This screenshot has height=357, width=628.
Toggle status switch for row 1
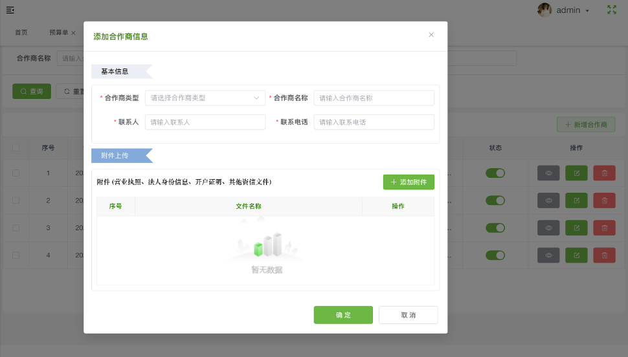(x=495, y=173)
